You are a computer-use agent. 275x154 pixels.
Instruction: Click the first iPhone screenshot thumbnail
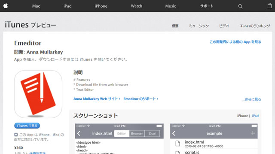pyautogui.click(x=119, y=139)
